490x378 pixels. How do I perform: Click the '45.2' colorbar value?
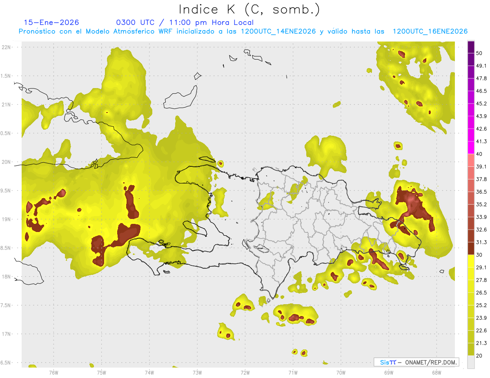pyautogui.click(x=481, y=104)
